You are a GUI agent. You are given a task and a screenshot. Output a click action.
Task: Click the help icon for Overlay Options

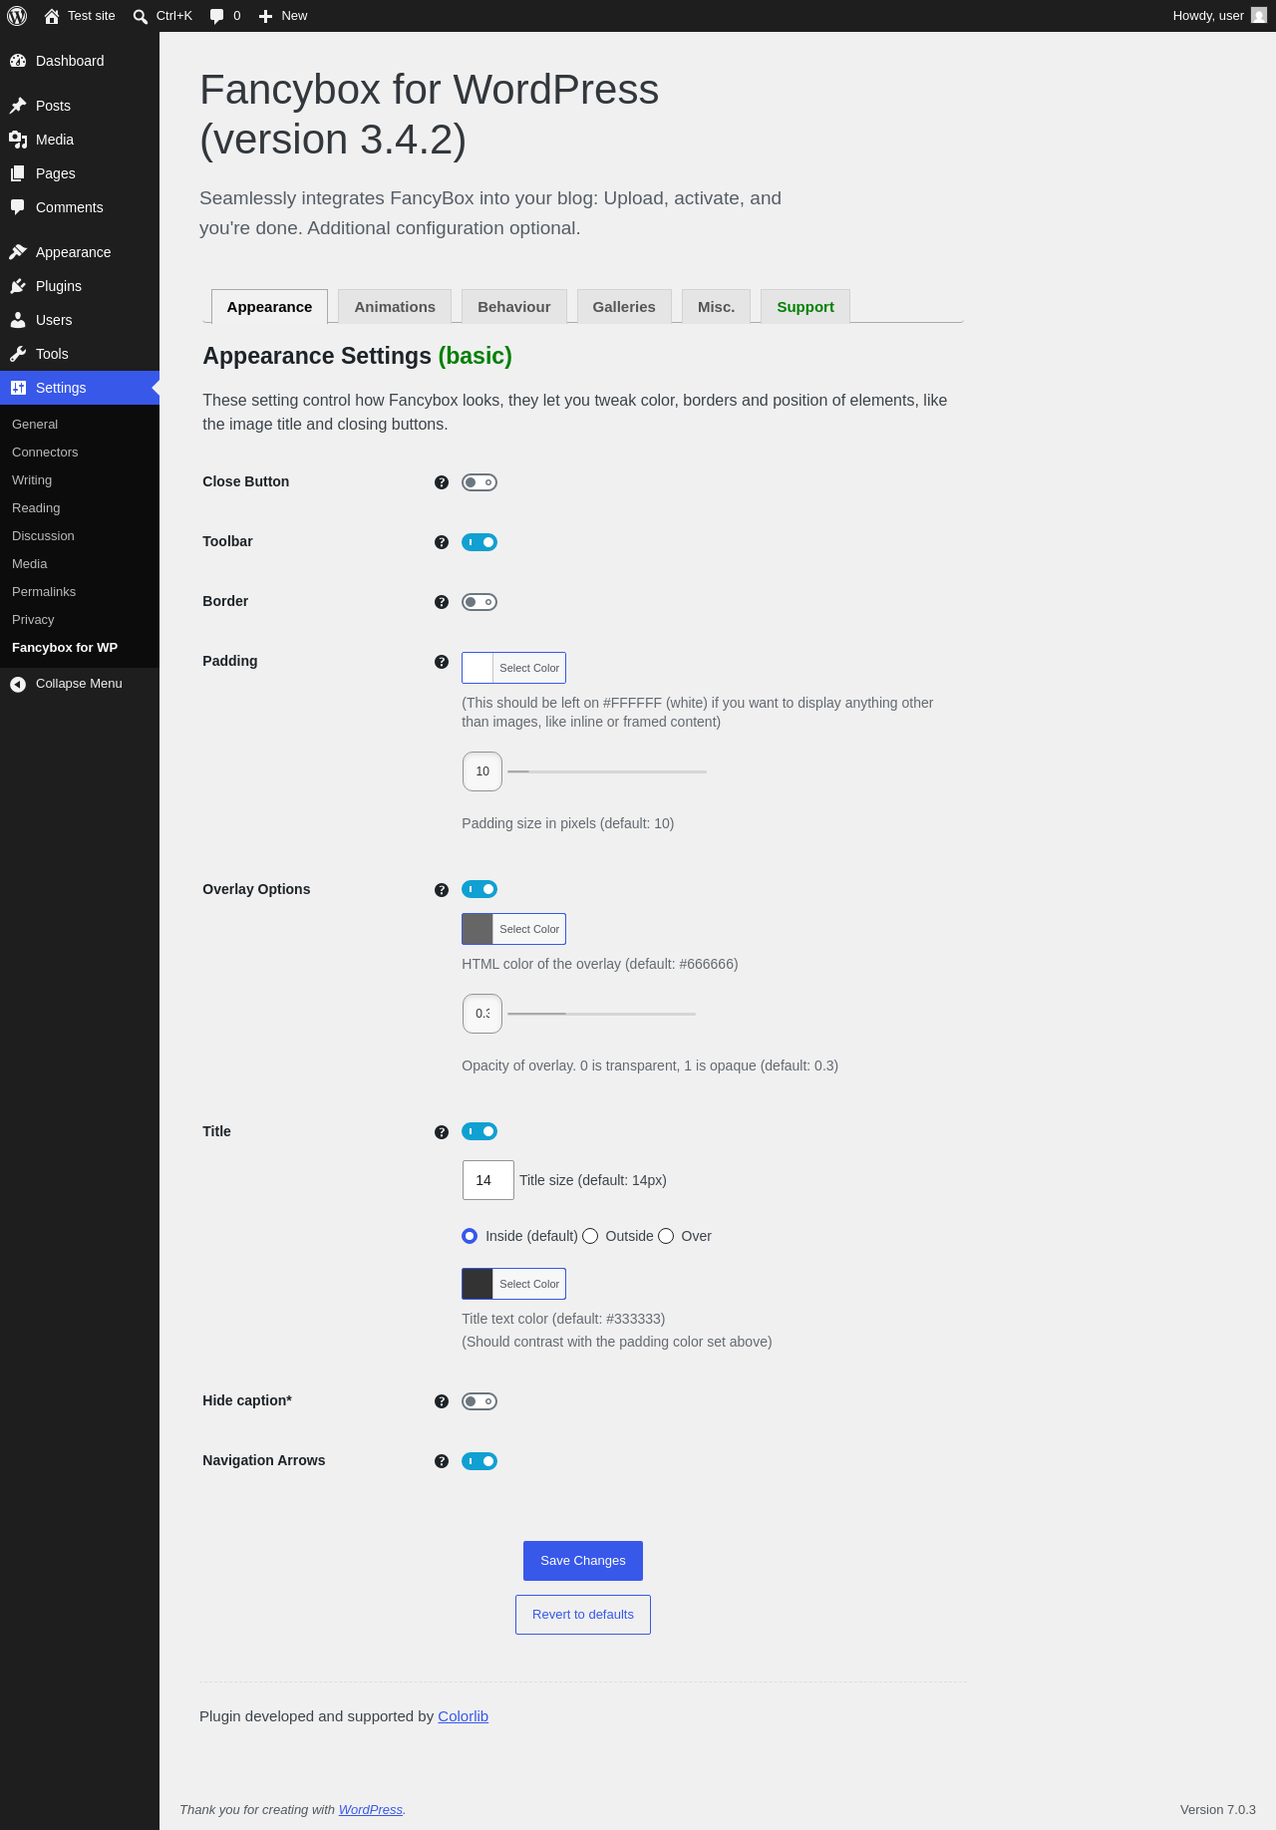[442, 890]
